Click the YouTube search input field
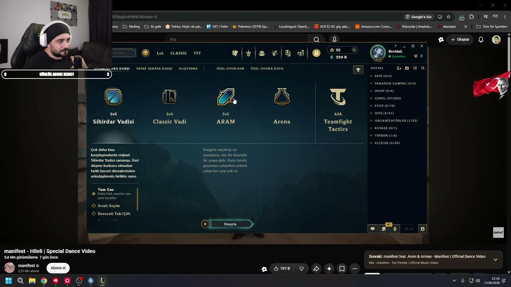This screenshot has height=287, width=511. click(237, 39)
